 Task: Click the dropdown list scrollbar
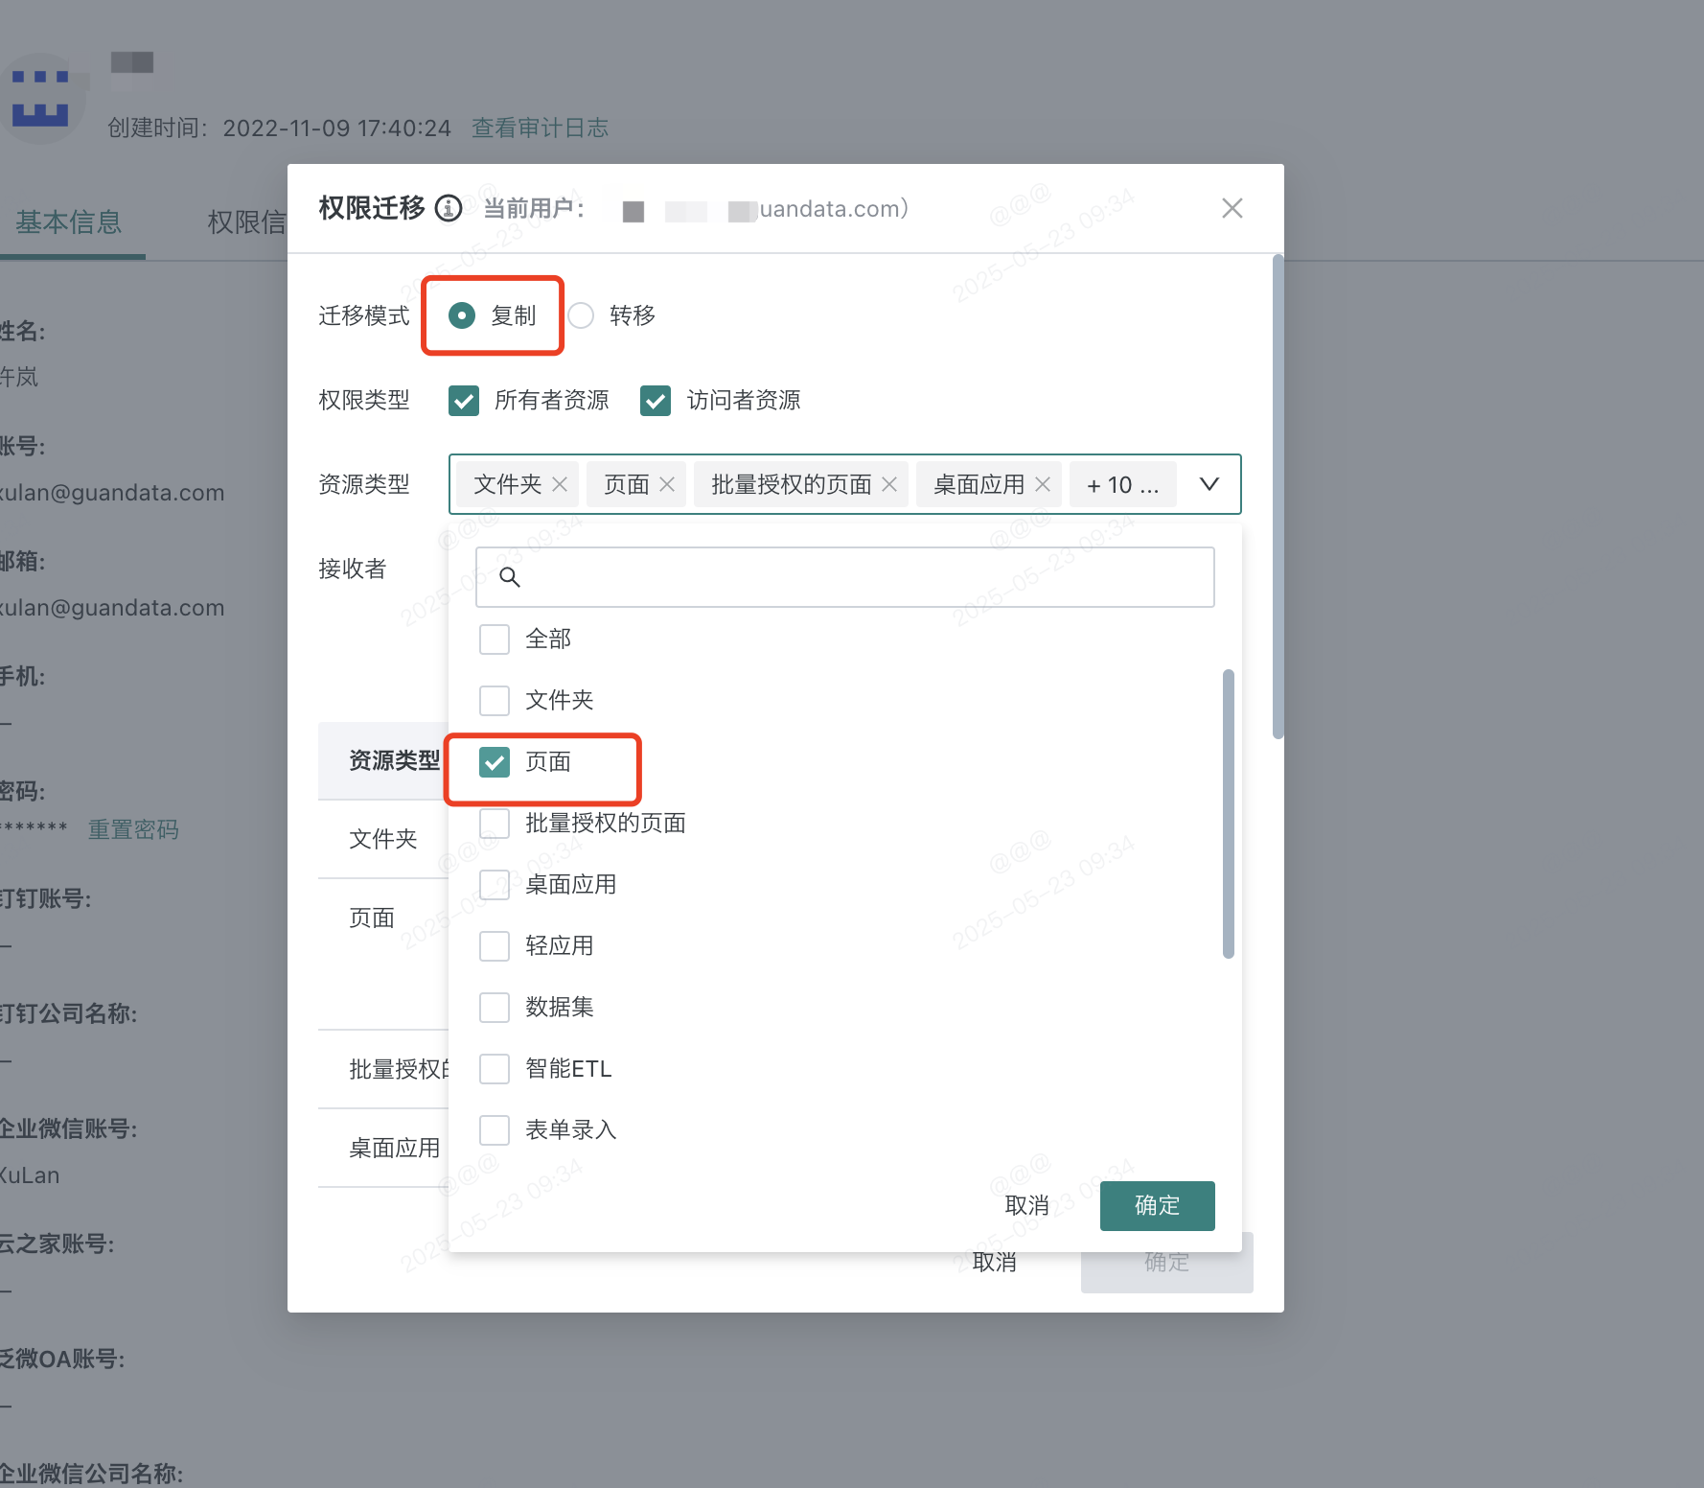[1229, 813]
